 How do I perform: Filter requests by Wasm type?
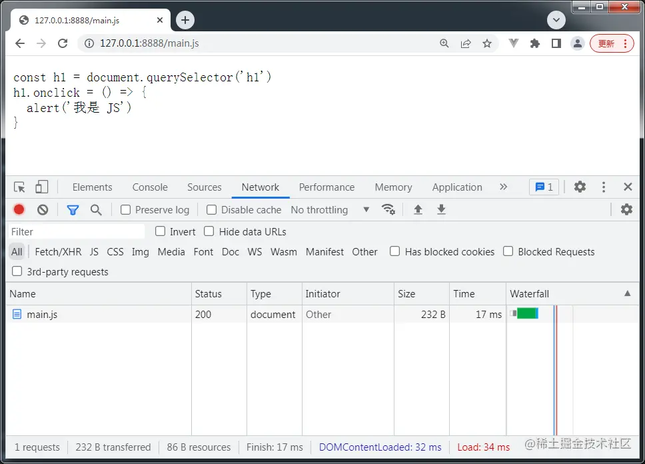283,251
